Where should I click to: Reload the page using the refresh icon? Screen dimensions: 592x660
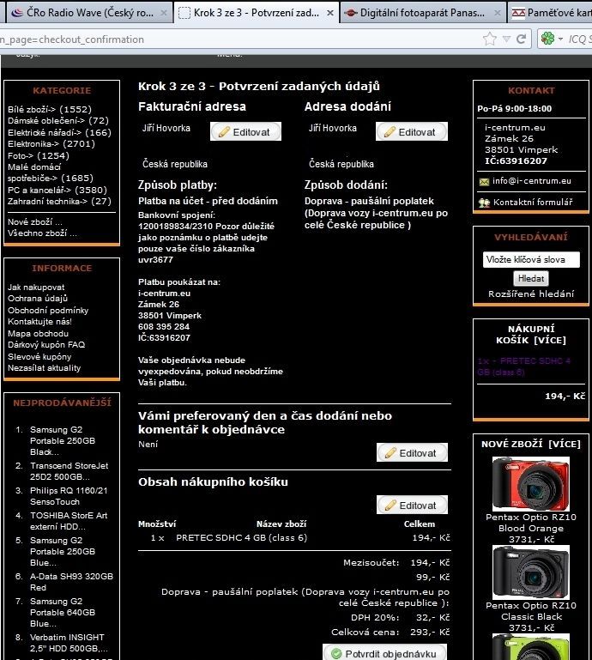pos(522,39)
